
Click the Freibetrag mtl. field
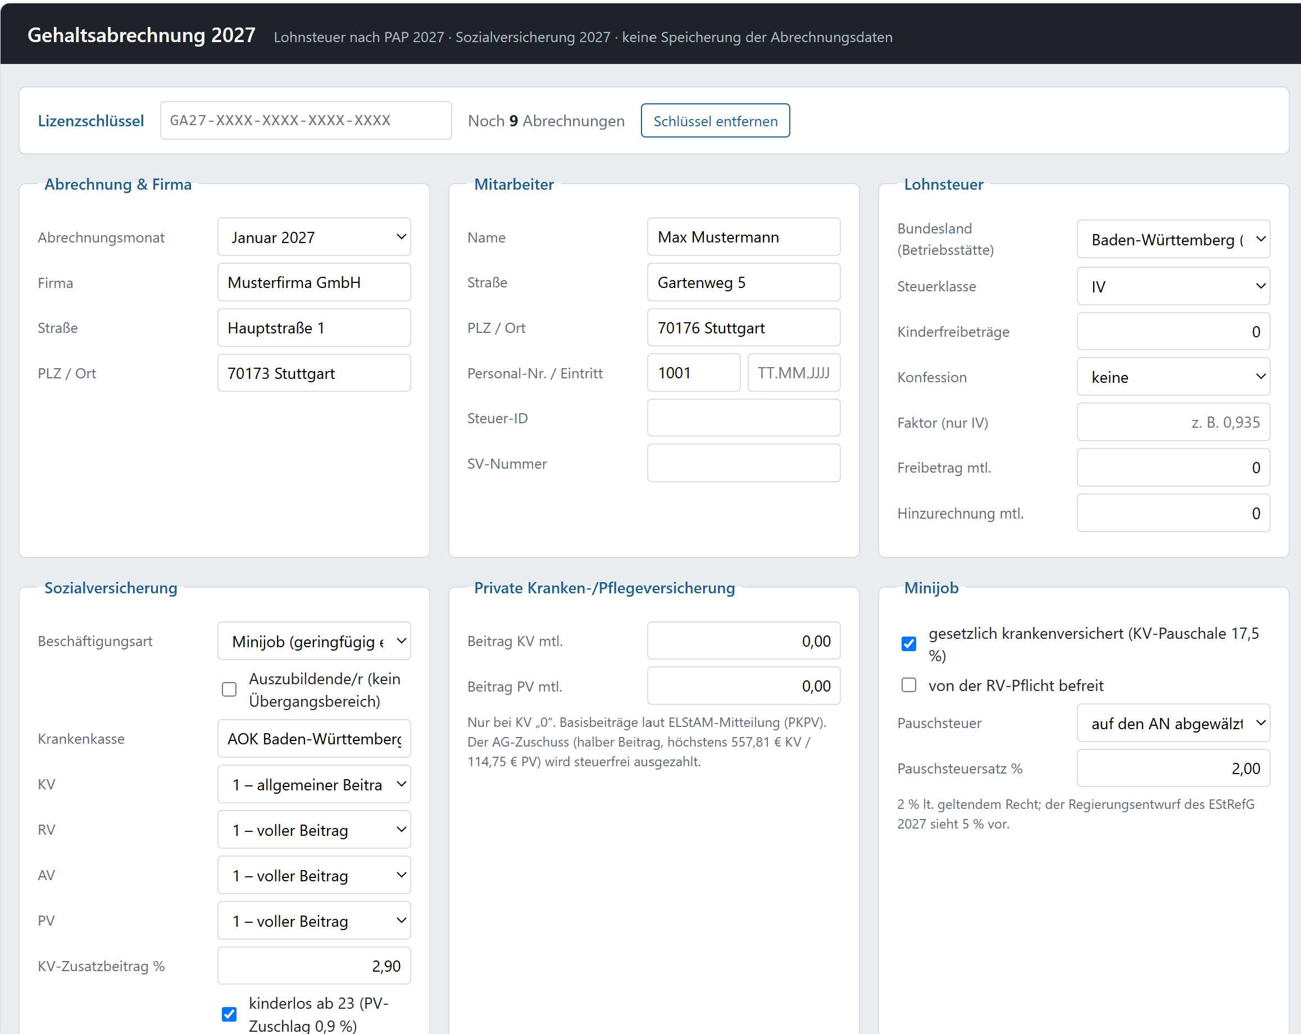coord(1173,467)
